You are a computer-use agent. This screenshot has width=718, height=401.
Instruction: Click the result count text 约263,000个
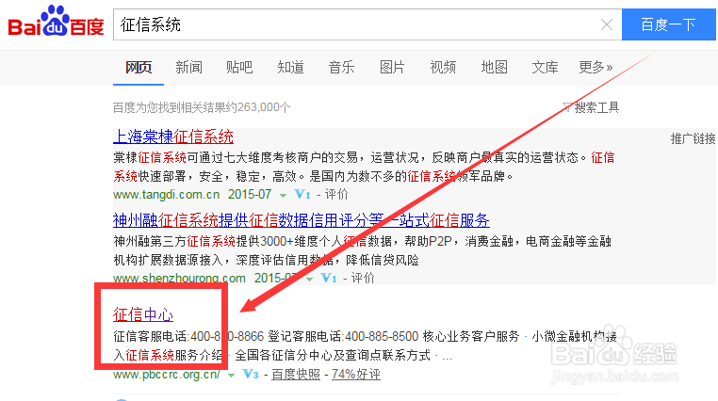click(258, 107)
